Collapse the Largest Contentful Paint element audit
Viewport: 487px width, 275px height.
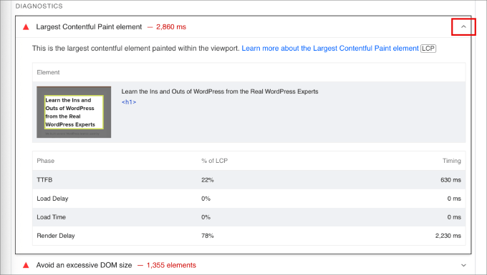463,27
